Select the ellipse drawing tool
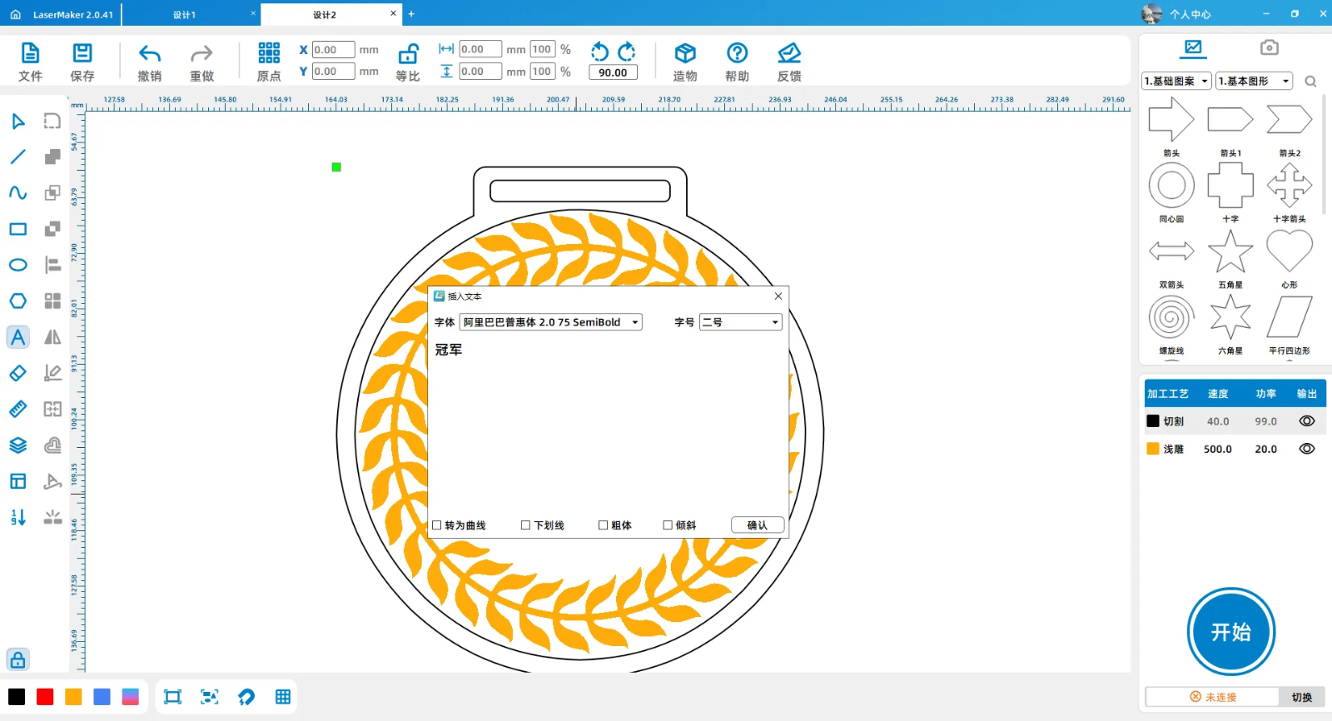Screen dimensions: 1332x721 (17, 265)
